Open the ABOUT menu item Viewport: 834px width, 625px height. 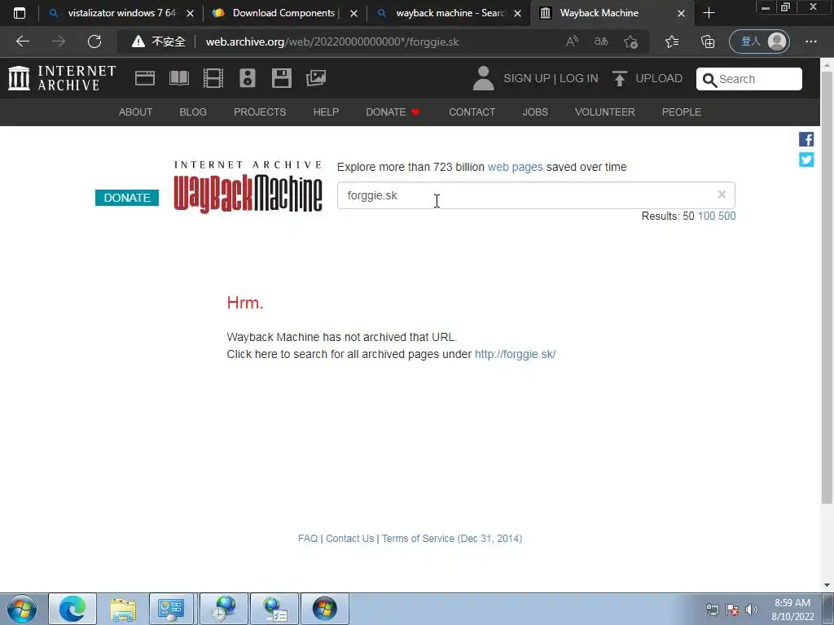click(x=136, y=112)
